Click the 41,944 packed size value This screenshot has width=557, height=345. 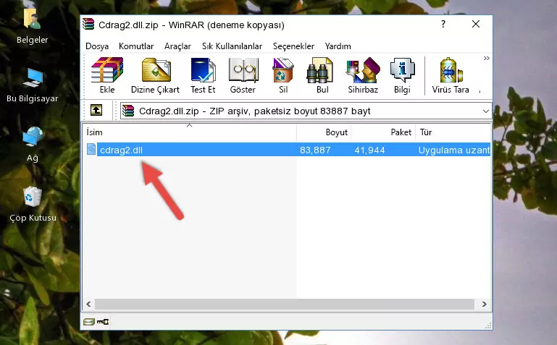coord(369,150)
